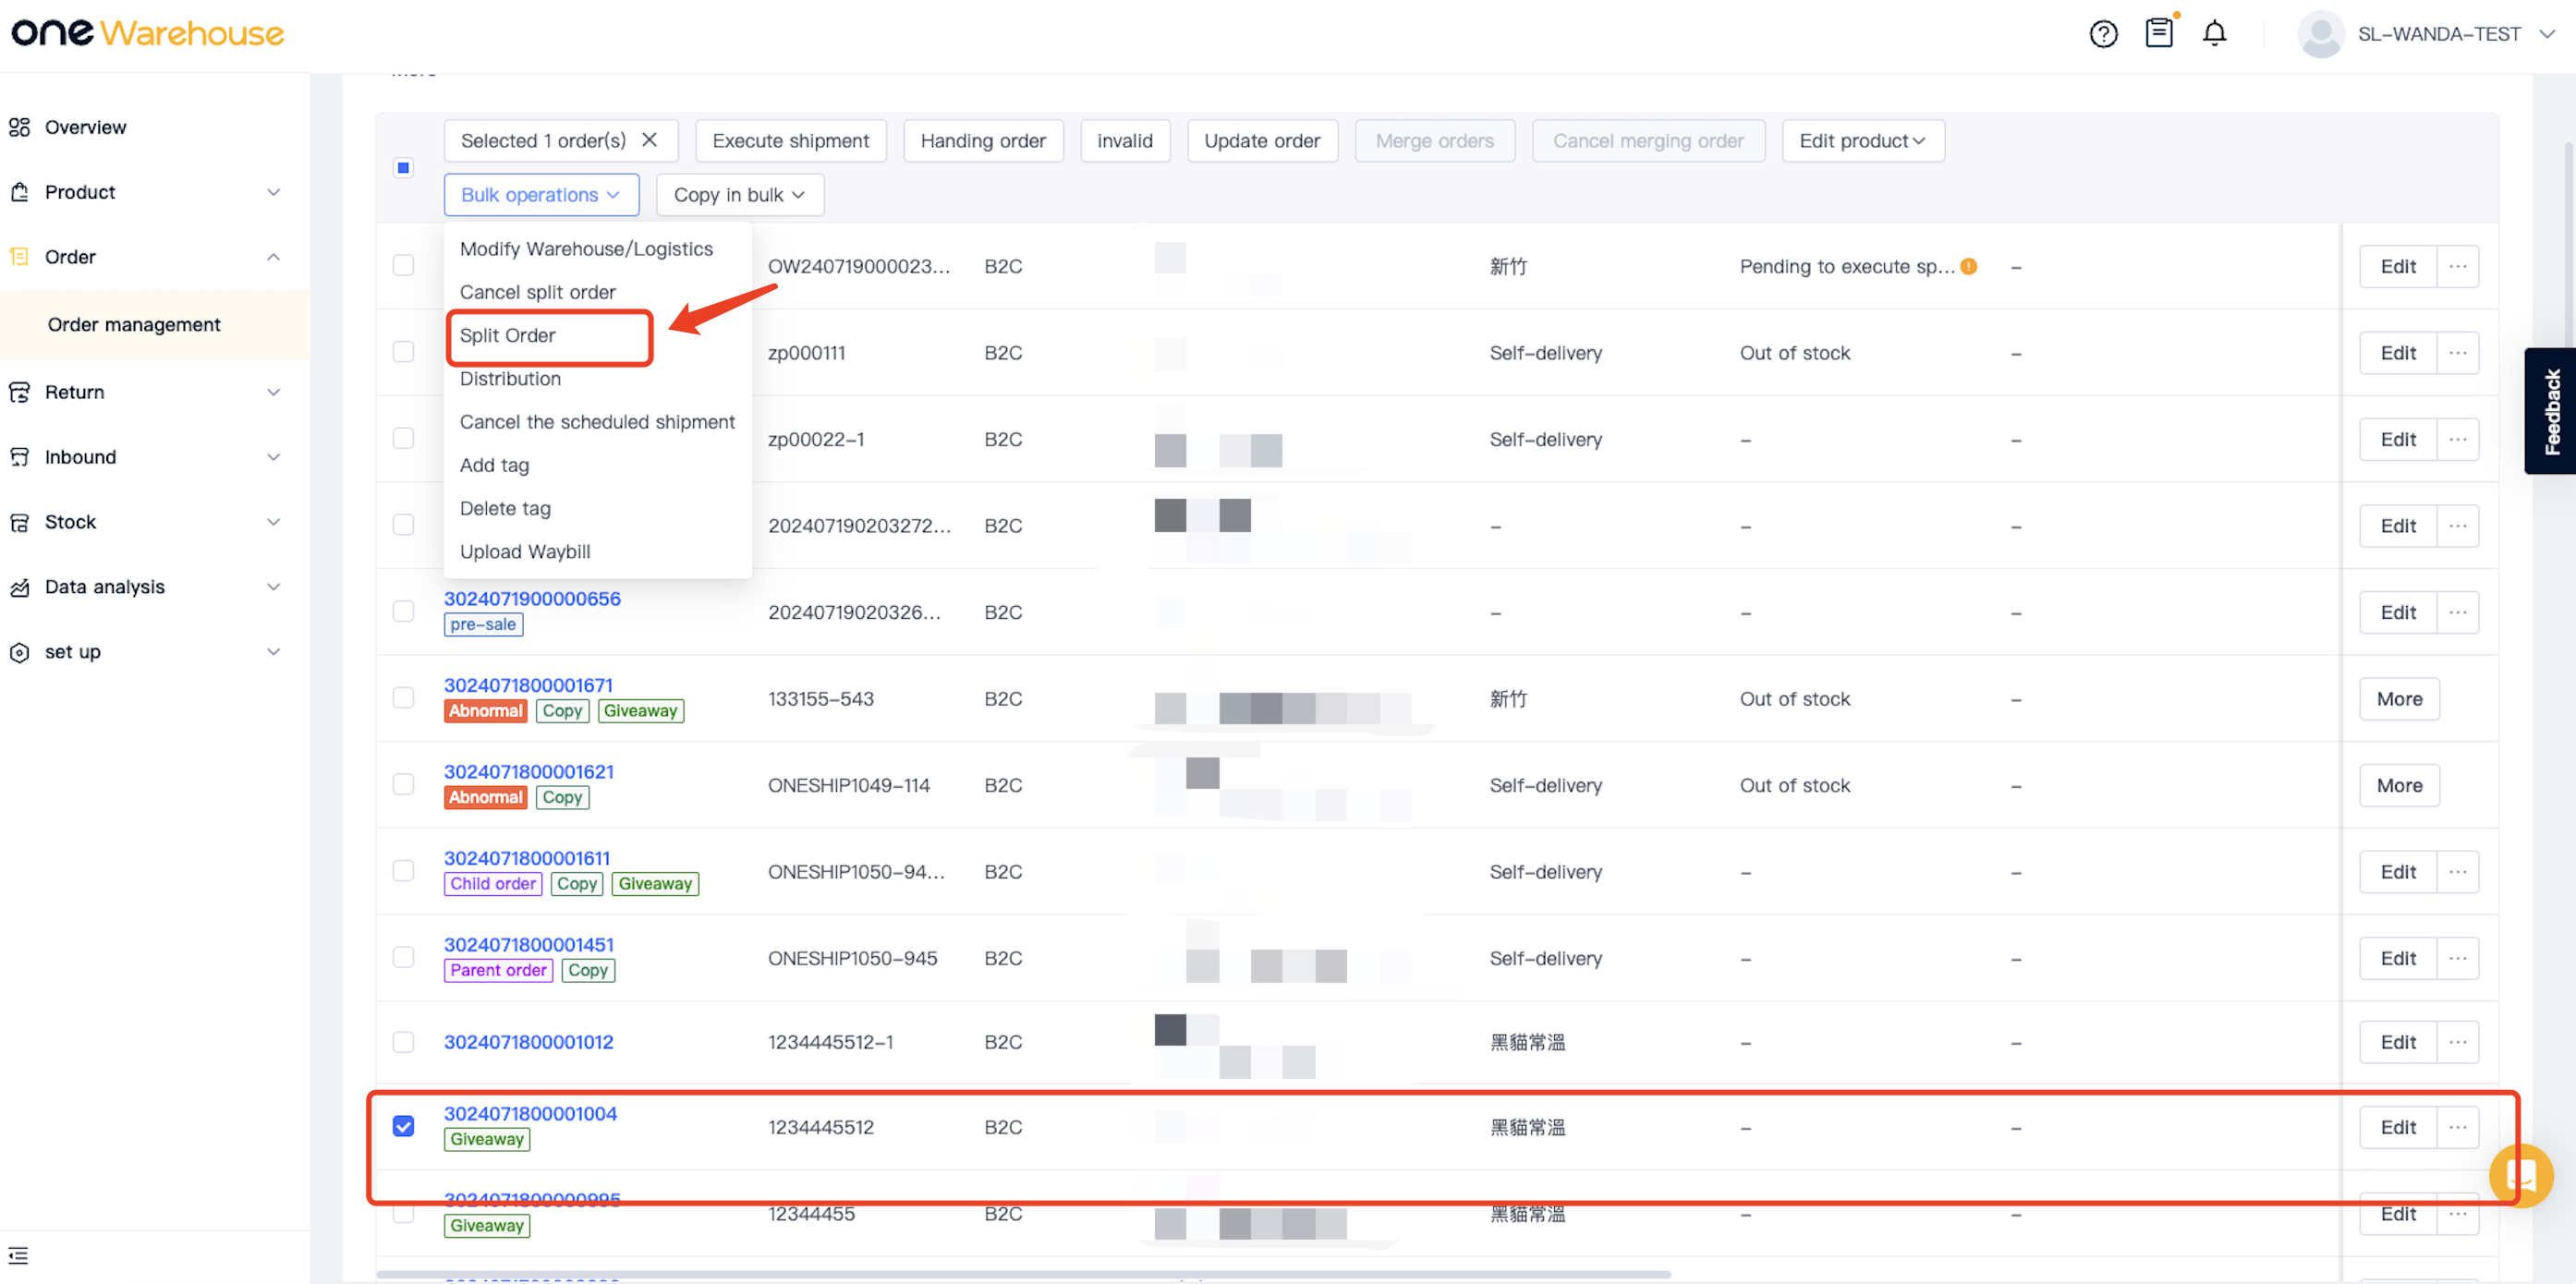Click the Execute shipment button
The image size is (2576, 1284).
coord(790,141)
